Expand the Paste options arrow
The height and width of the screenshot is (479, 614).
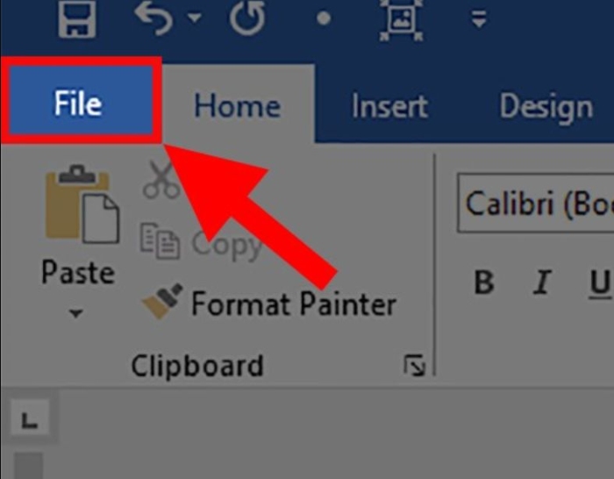click(x=76, y=313)
